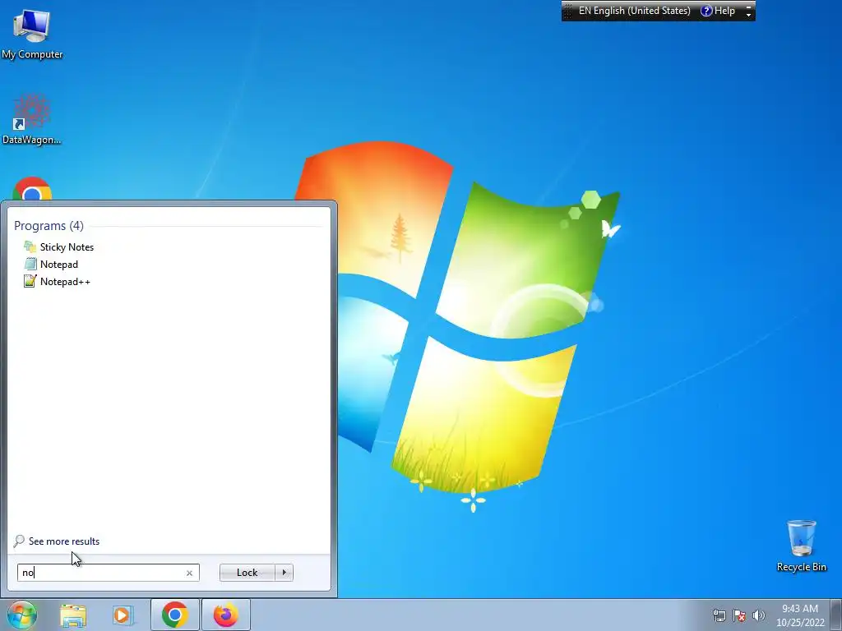Open the DataWagon desktop shortcut

coord(32,119)
